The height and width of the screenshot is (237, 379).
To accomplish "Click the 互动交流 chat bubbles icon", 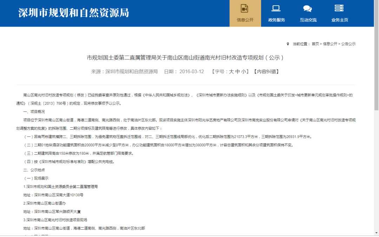I will click(x=308, y=8).
